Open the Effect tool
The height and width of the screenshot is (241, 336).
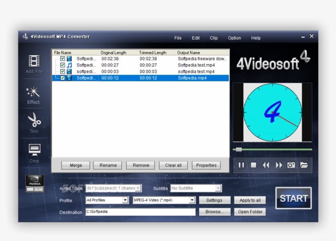tap(33, 95)
